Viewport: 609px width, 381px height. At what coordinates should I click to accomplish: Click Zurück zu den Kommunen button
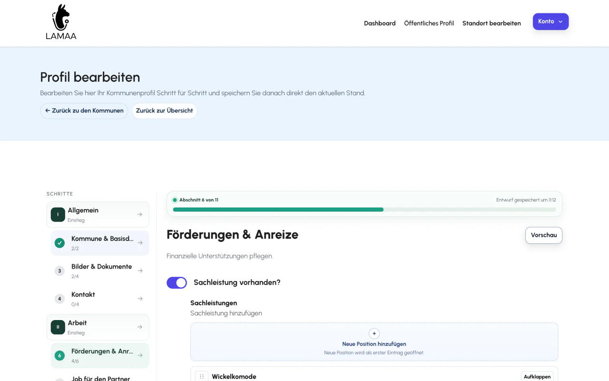(84, 110)
